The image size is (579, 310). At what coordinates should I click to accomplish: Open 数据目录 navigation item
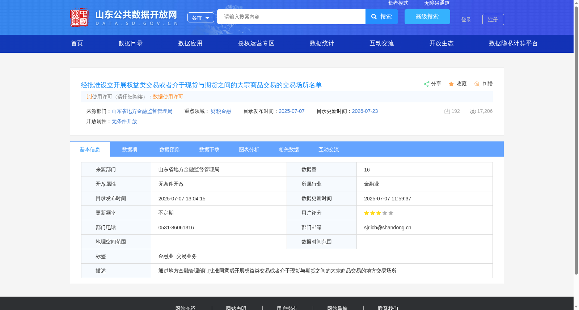coord(131,43)
